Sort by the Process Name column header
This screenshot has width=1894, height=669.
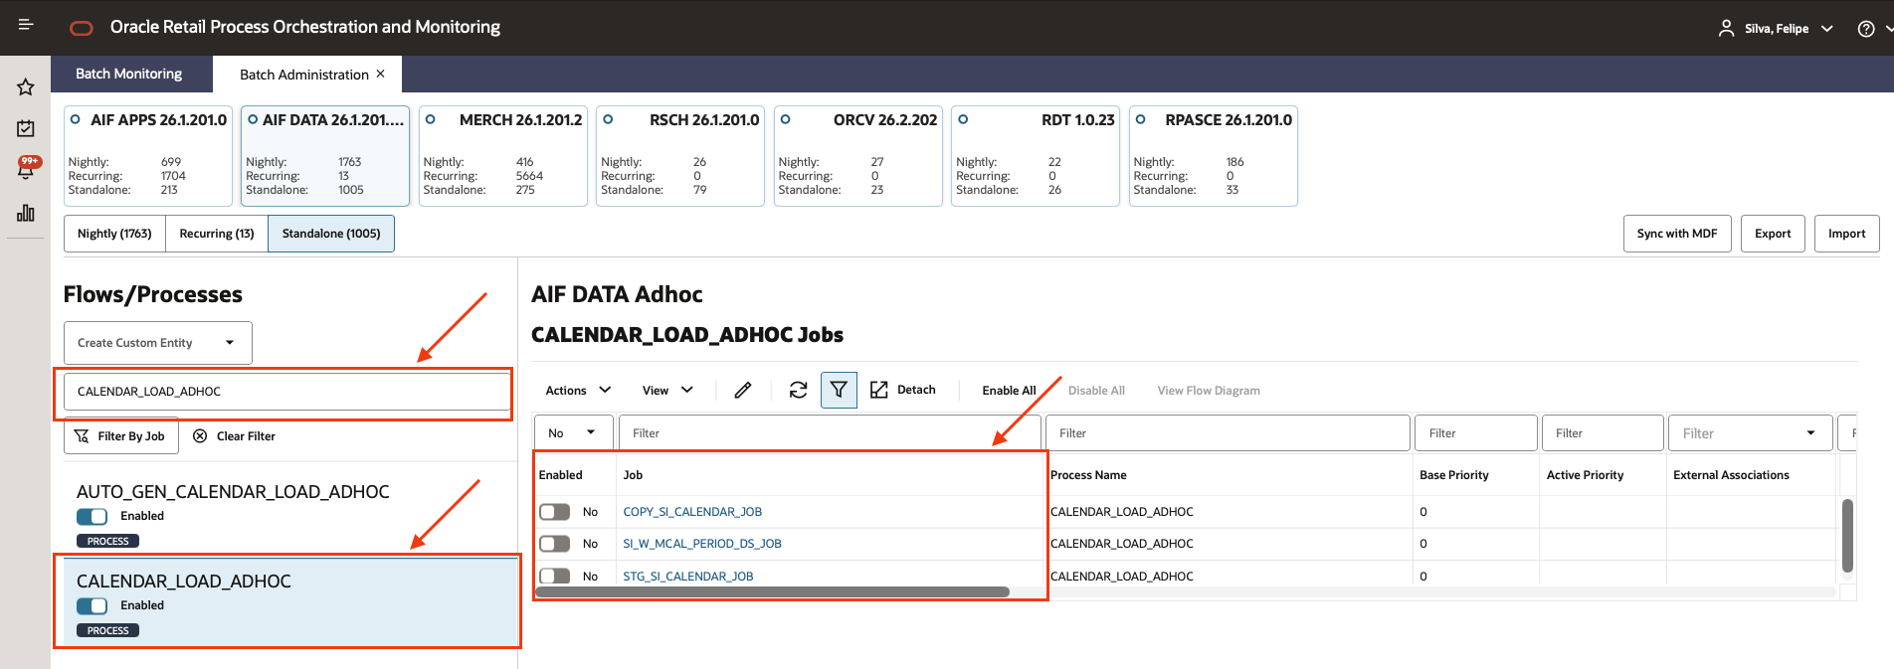1088,475
